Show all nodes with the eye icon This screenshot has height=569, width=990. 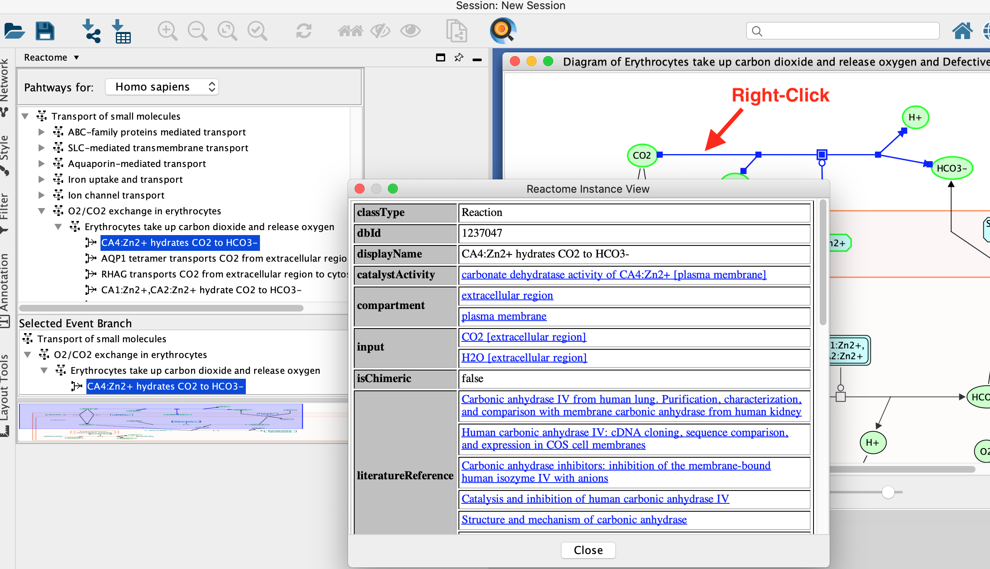[x=410, y=31]
